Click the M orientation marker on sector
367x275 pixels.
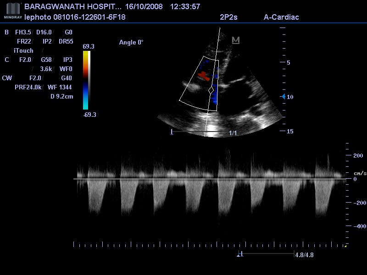[236, 40]
